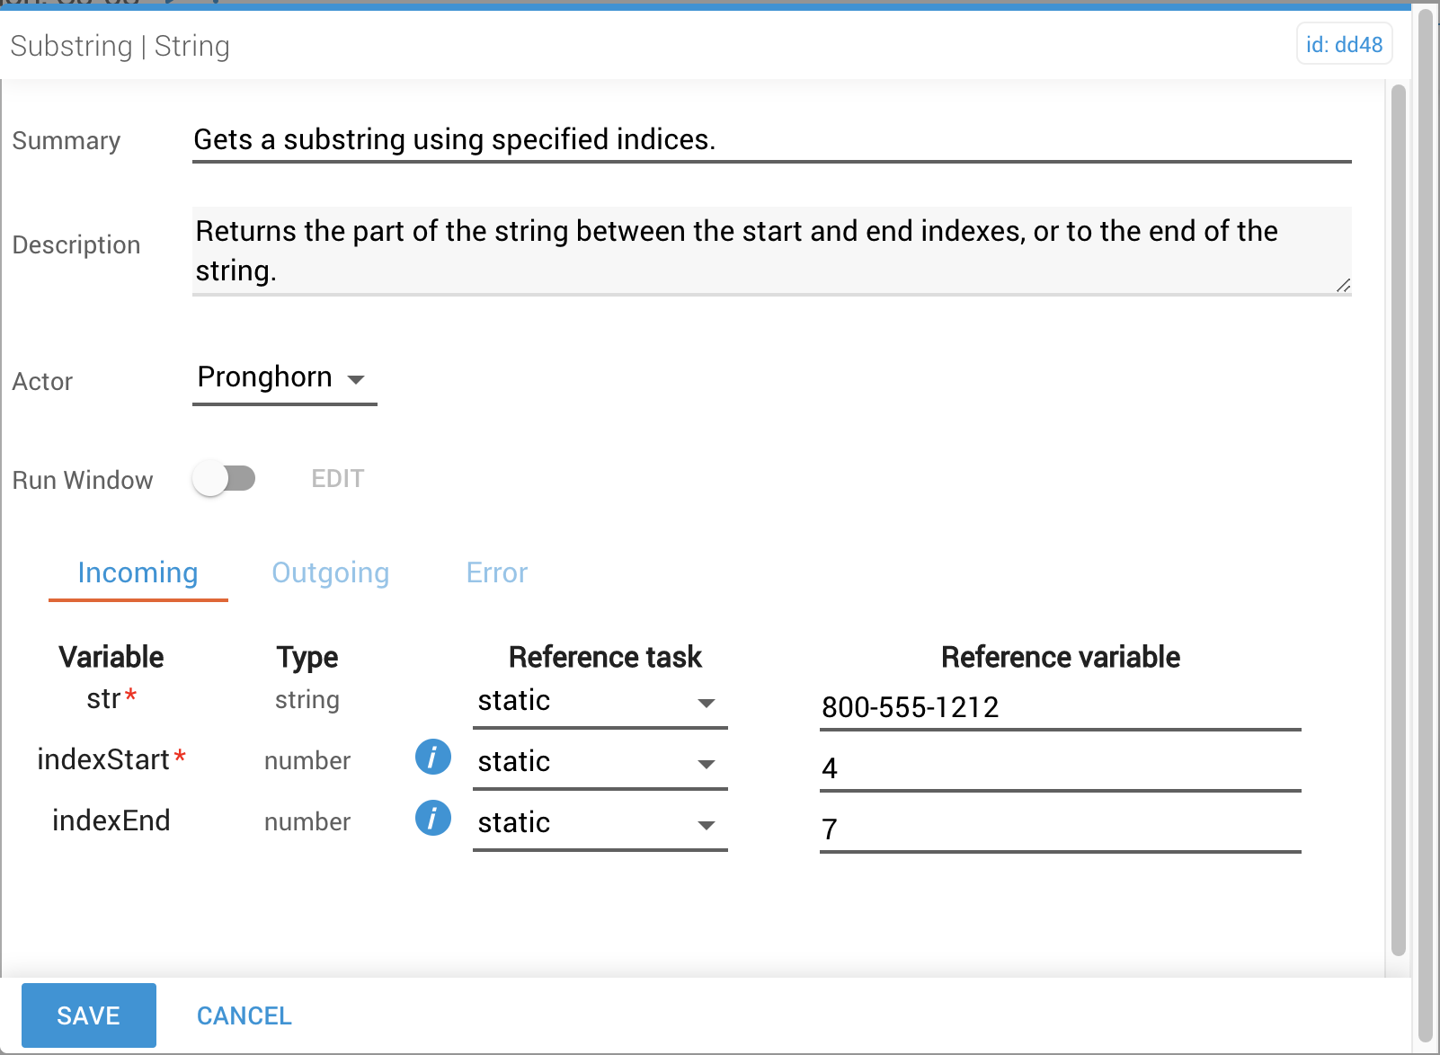This screenshot has width=1440, height=1055.
Task: Click the Type column header
Action: coord(307,658)
